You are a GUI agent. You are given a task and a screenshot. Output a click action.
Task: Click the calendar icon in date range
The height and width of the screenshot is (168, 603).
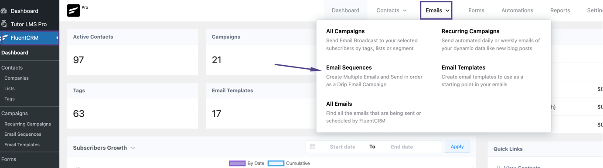click(313, 147)
